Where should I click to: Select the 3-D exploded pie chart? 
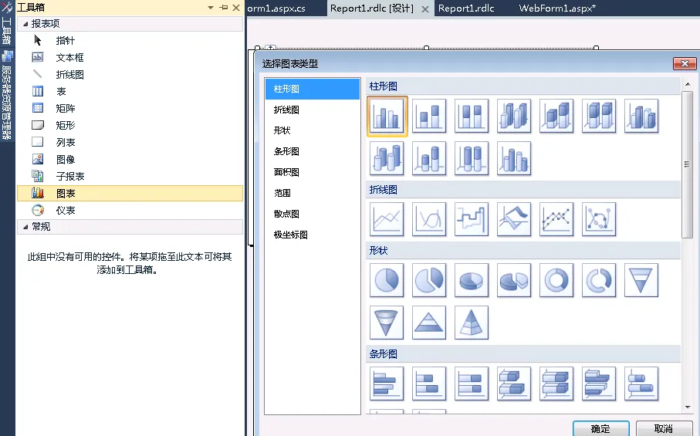pyautogui.click(x=514, y=280)
